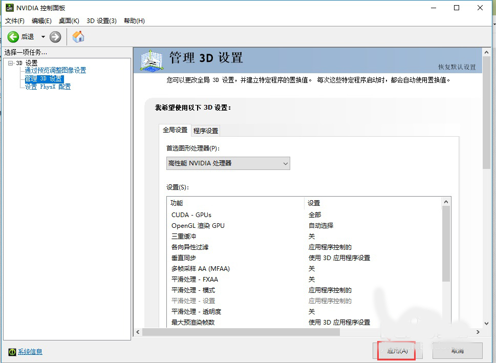Open the 3D 设置(3) menu
The image size is (496, 363).
pos(101,21)
